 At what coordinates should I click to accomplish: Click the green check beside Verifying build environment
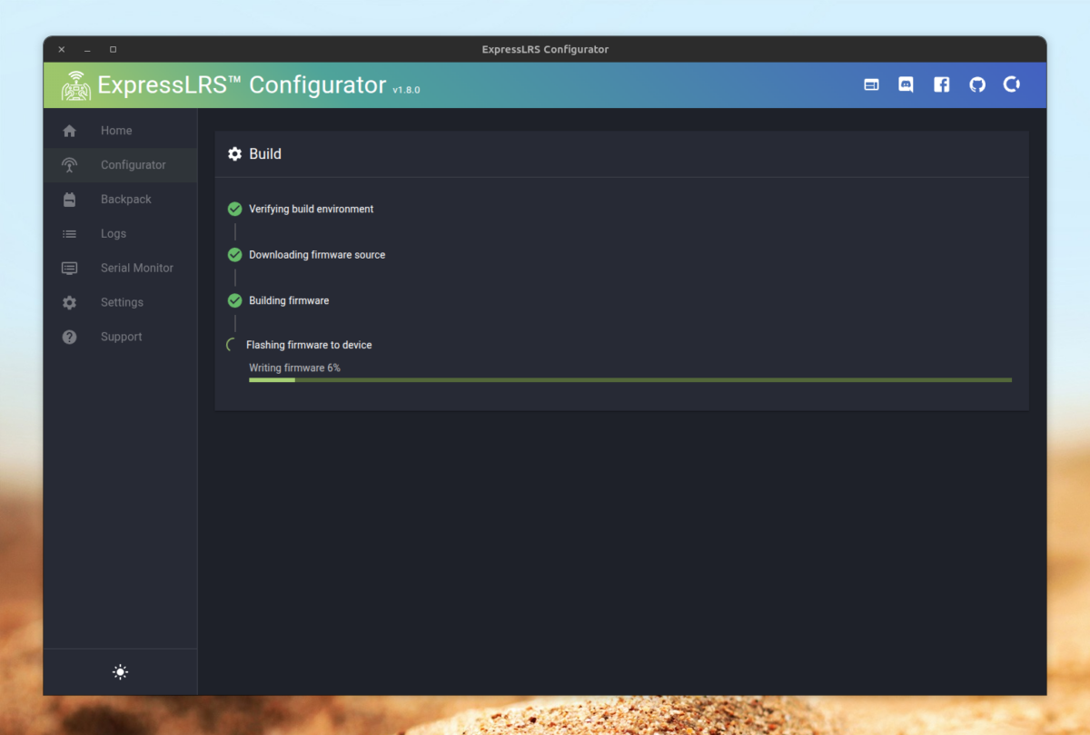tap(234, 209)
